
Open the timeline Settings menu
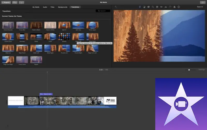[201, 70]
